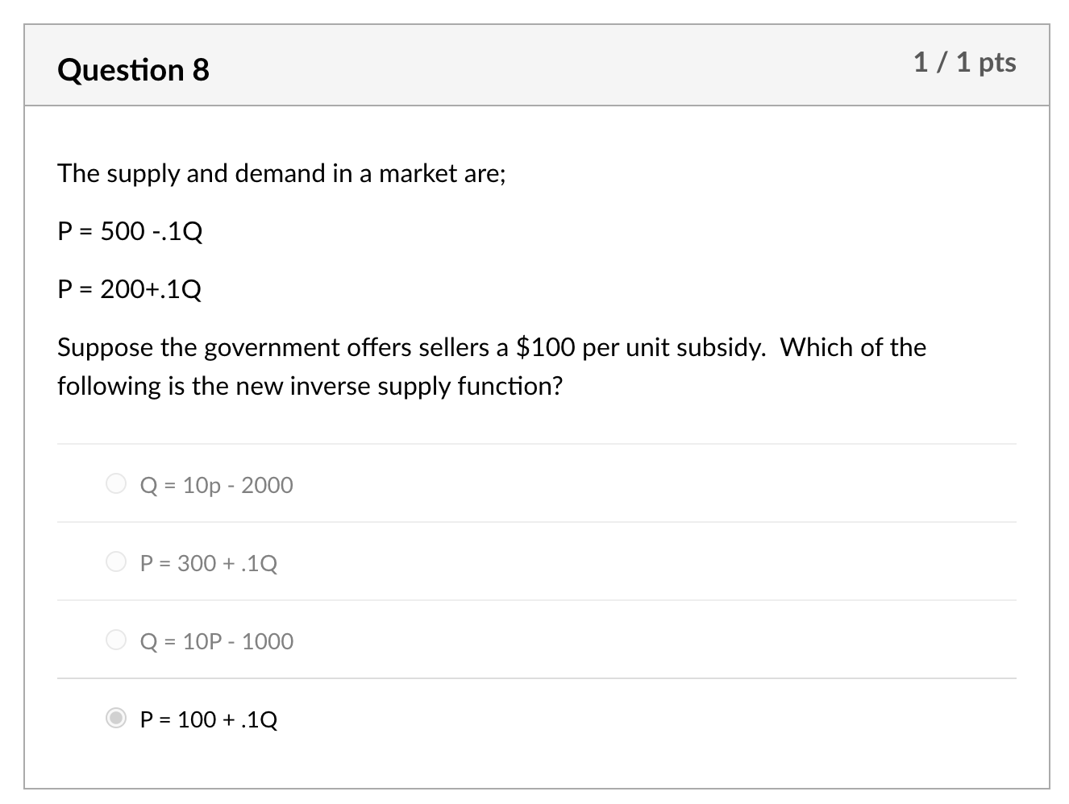Select the radio button for Q = 10p - 2000
The height and width of the screenshot is (804, 1069).
(116, 484)
